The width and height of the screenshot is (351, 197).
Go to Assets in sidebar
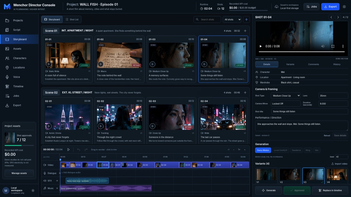pyautogui.click(x=19, y=49)
